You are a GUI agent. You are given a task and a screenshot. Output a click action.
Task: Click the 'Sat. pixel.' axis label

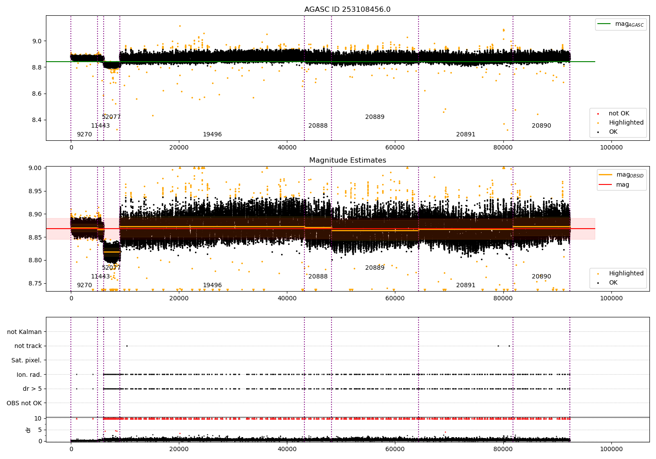pos(27,360)
